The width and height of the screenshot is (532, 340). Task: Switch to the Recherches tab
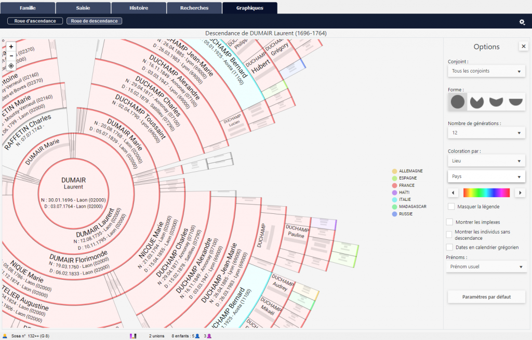[x=194, y=8]
